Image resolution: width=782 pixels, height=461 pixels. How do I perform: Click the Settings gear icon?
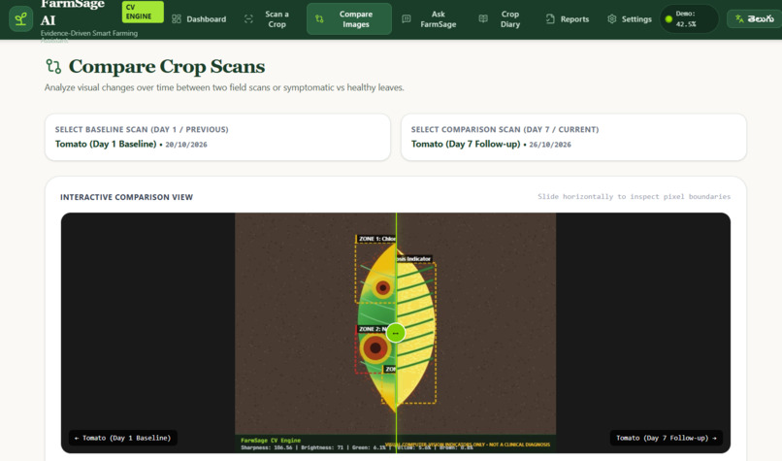tap(612, 19)
